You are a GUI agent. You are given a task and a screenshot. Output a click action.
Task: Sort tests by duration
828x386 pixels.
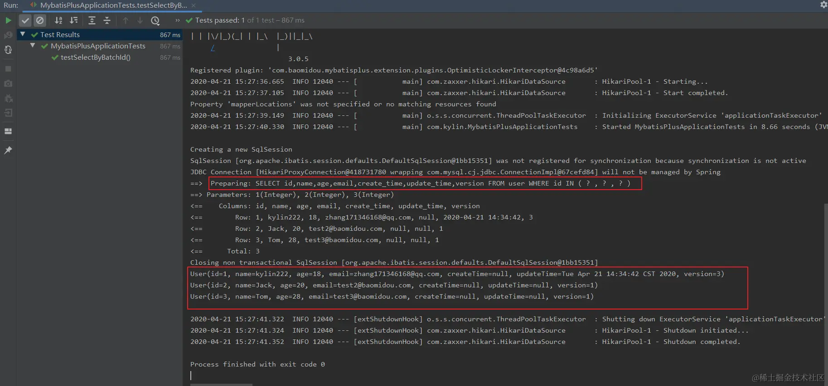[73, 20]
